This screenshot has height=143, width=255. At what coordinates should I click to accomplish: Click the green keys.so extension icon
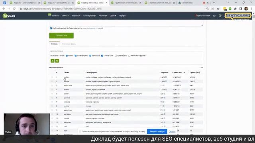(x=230, y=9)
